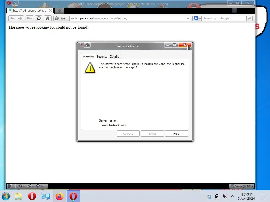Go back using the Back arrow

(x=12, y=18)
